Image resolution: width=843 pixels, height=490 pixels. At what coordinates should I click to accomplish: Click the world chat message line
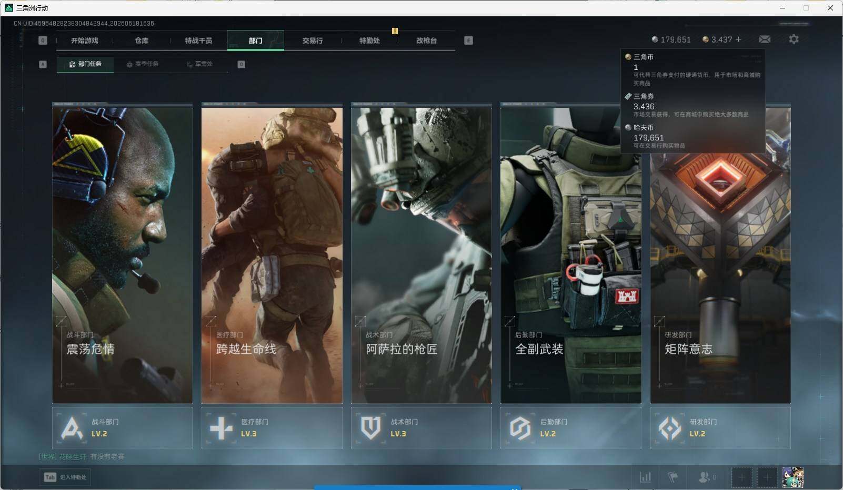point(82,456)
